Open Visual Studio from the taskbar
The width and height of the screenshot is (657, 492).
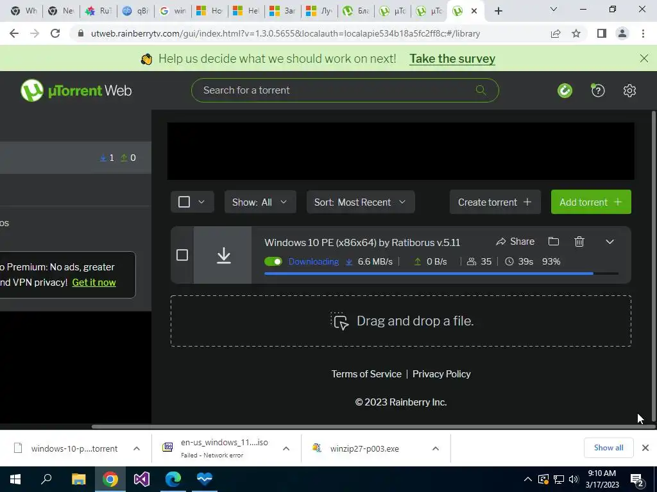point(142,479)
